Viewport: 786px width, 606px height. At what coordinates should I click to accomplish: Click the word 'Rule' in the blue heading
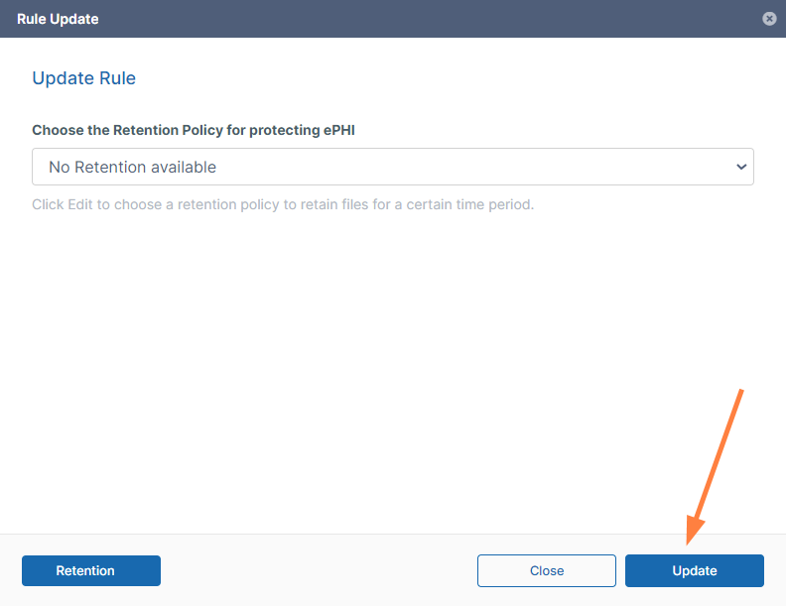117,78
